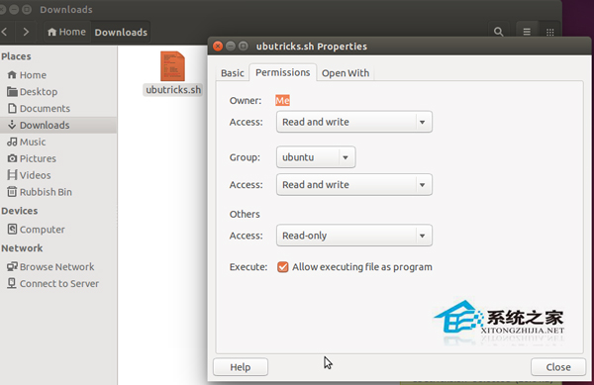Select Browse Network in sidebar
Screen dimensions: 594x385
click(x=58, y=267)
